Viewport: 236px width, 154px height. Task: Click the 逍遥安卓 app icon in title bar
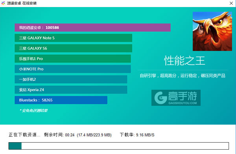click(x=3, y=3)
